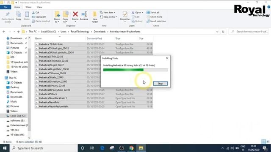Screen dimensions: 271x152
Task: Open Desktop under This PC
Action: tap(14, 87)
